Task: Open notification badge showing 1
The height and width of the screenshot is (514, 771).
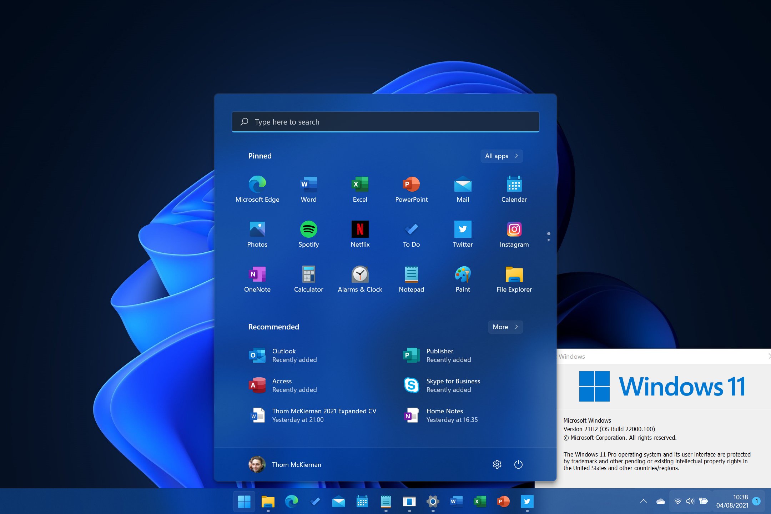Action: click(756, 501)
